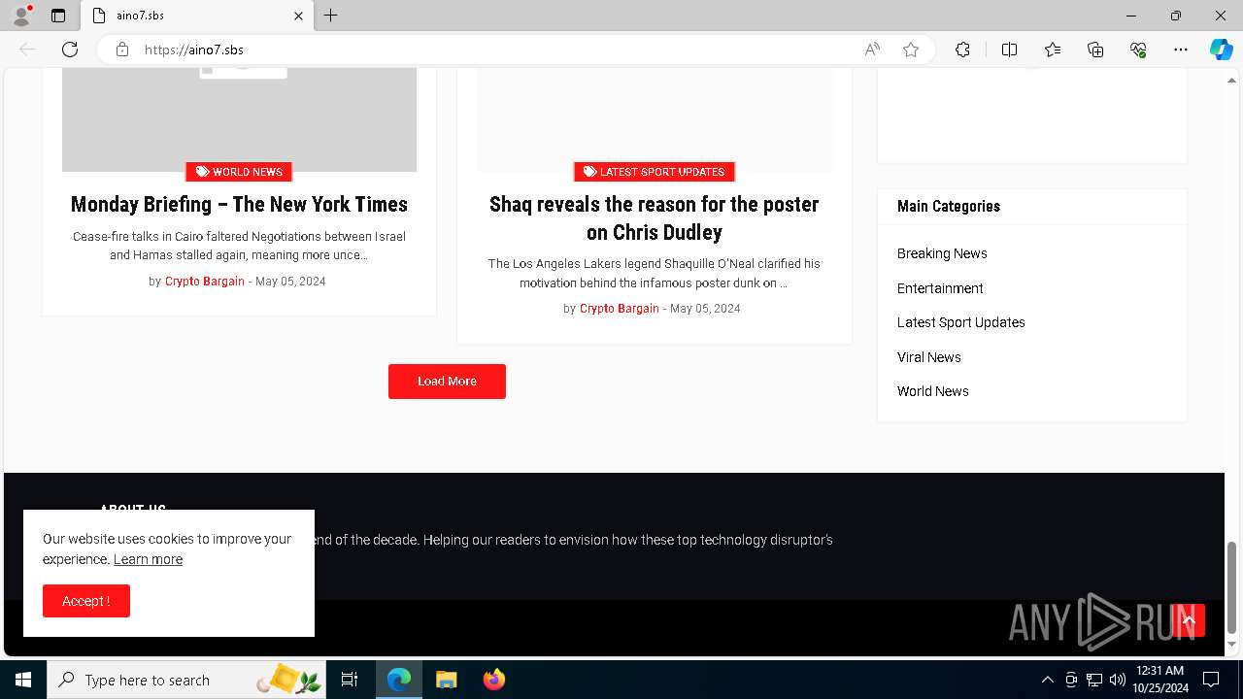Open the Copilot sidebar icon

(x=1221, y=50)
